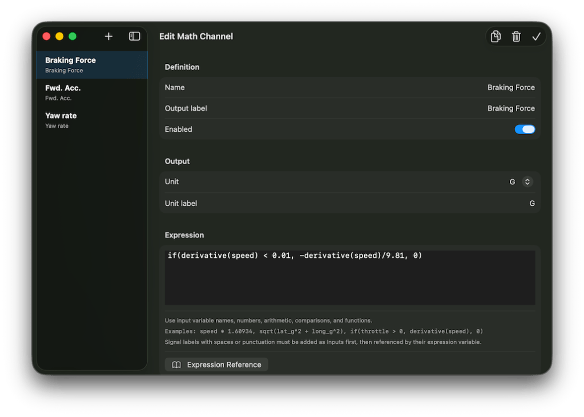Image resolution: width=584 pixels, height=417 pixels.
Task: Disable the Enabled toggle switch
Action: click(525, 129)
